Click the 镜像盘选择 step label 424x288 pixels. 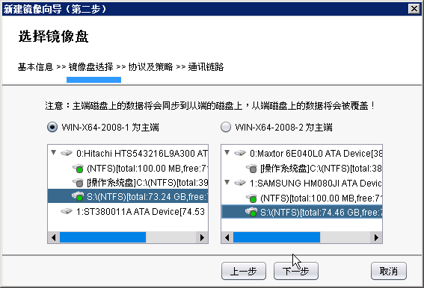click(91, 66)
